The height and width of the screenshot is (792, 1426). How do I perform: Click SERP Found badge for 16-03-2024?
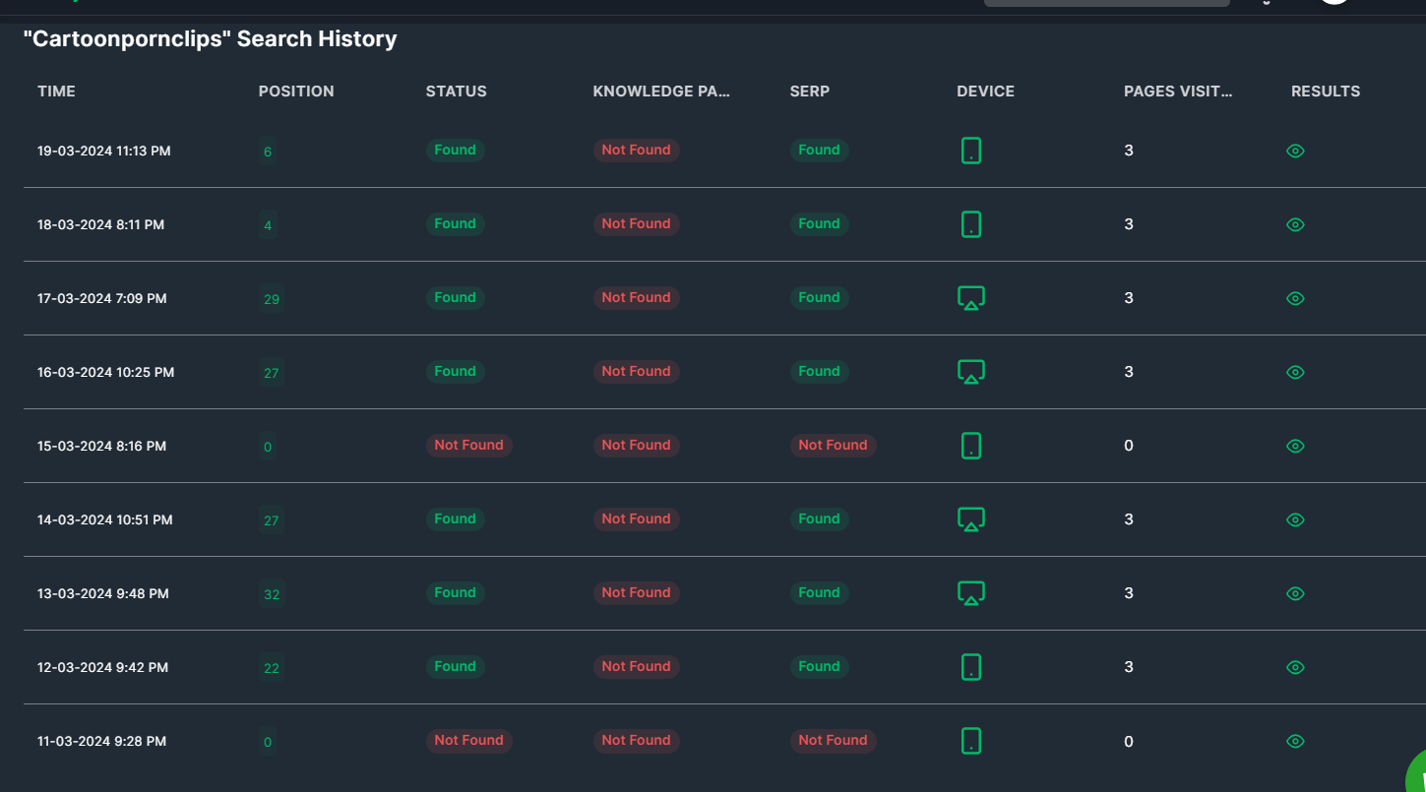pyautogui.click(x=820, y=372)
